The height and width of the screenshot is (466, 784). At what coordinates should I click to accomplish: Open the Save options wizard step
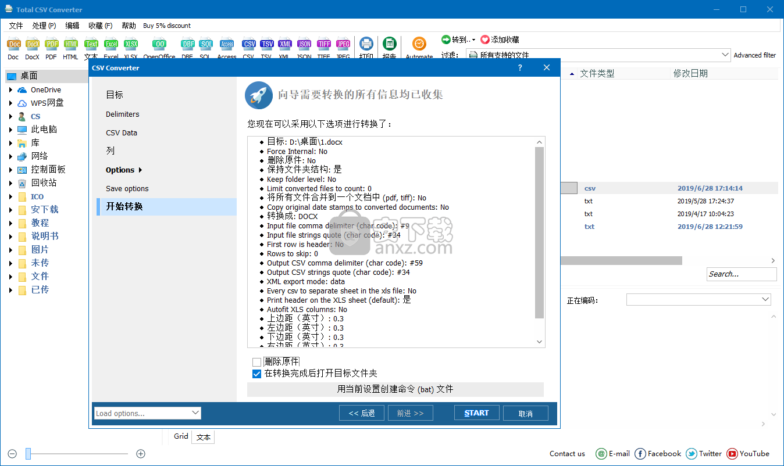pos(127,189)
